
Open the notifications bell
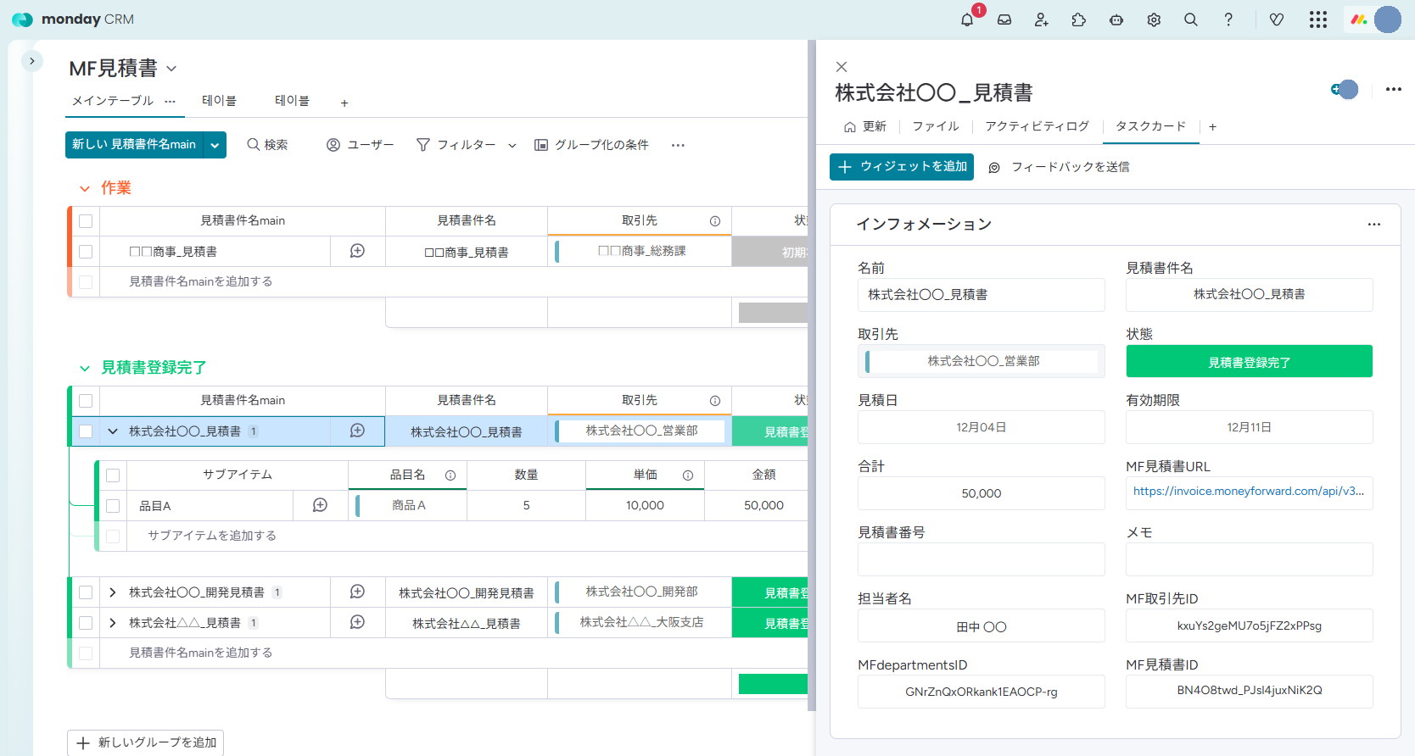pyautogui.click(x=967, y=19)
